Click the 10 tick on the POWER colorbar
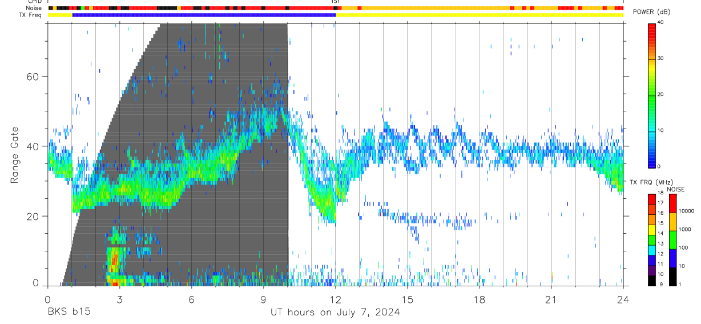 click(660, 131)
